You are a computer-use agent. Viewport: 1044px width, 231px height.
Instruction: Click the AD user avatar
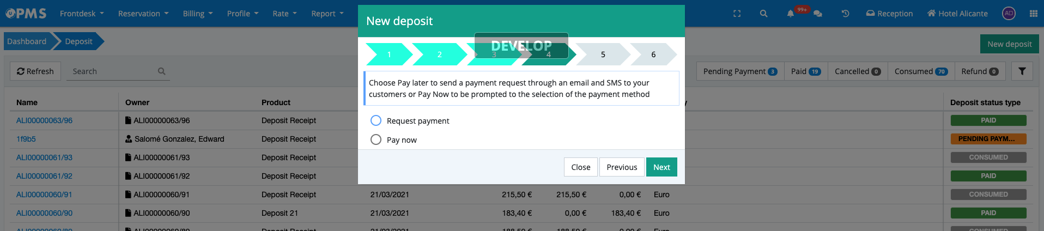(1009, 14)
